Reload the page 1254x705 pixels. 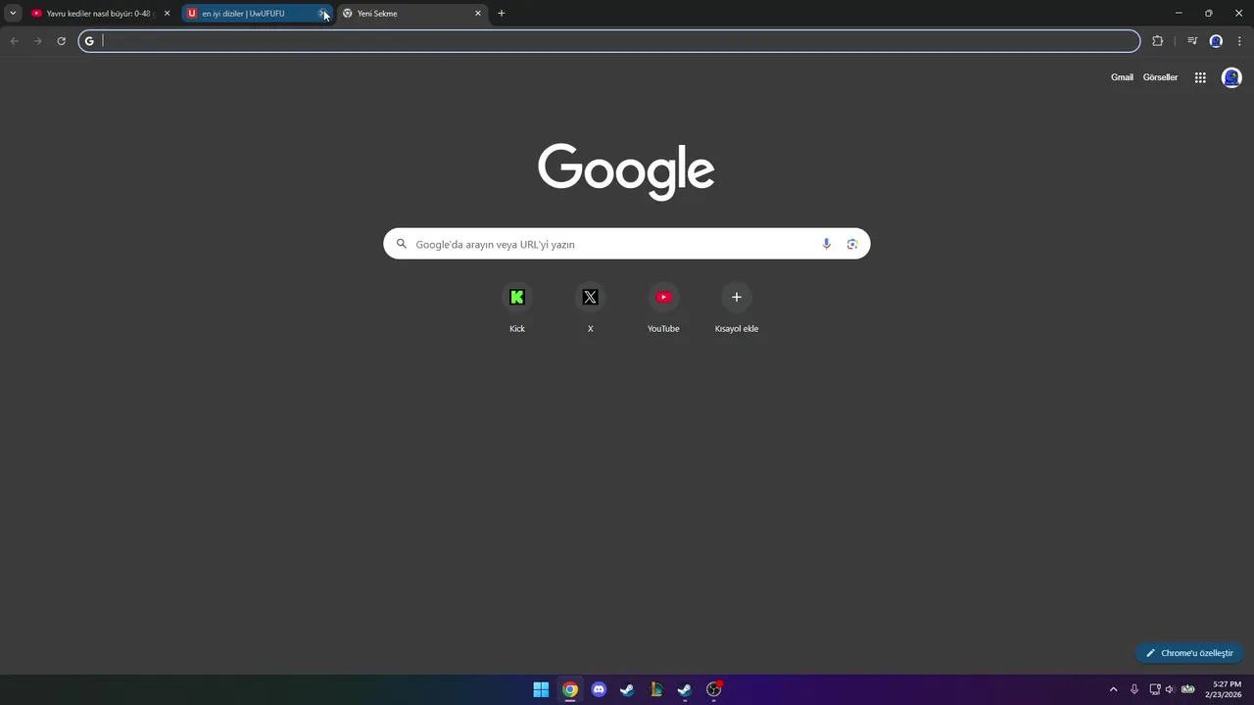[61, 41]
